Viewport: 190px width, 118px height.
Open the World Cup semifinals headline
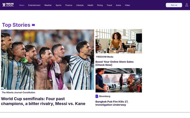point(43,101)
